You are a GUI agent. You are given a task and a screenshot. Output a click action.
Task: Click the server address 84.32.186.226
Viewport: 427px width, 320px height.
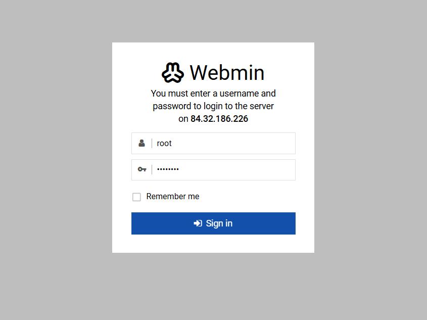coord(219,119)
